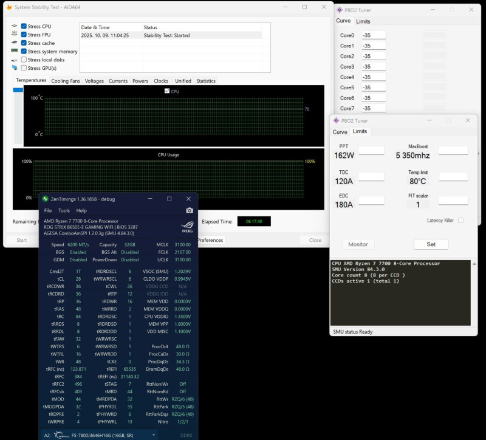Open the File menu in ZenTimings

48,210
